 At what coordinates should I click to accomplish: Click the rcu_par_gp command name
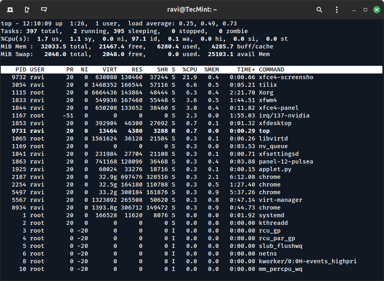pos(277,238)
